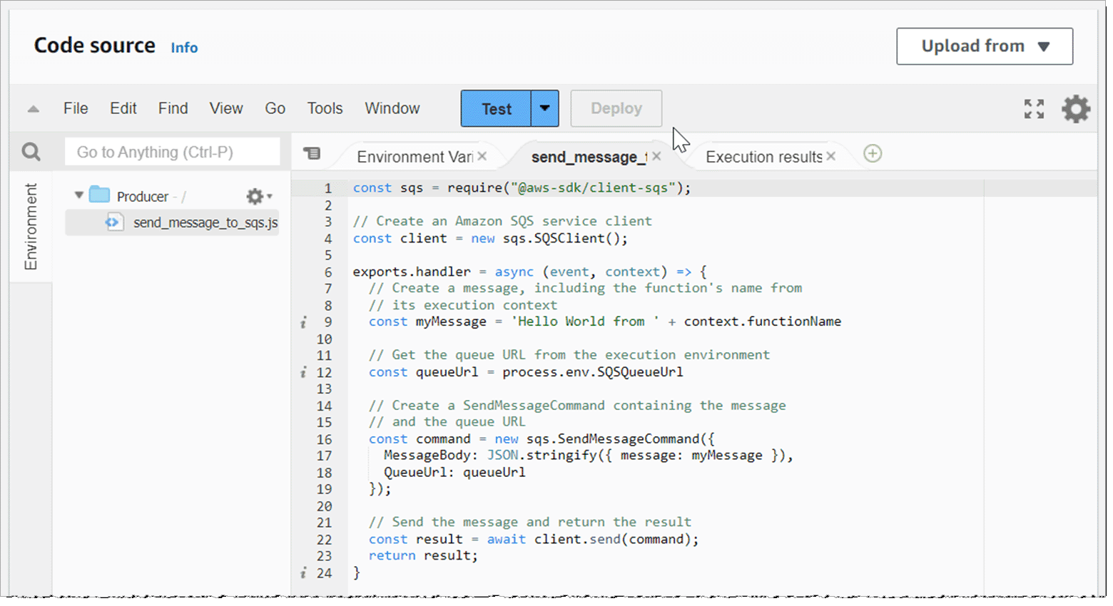Image resolution: width=1113 pixels, height=606 pixels.
Task: Click the Deploy button
Action: coord(616,108)
